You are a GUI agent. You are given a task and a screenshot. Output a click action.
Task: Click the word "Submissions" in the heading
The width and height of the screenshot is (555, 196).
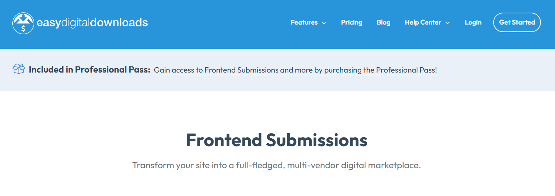(317, 140)
